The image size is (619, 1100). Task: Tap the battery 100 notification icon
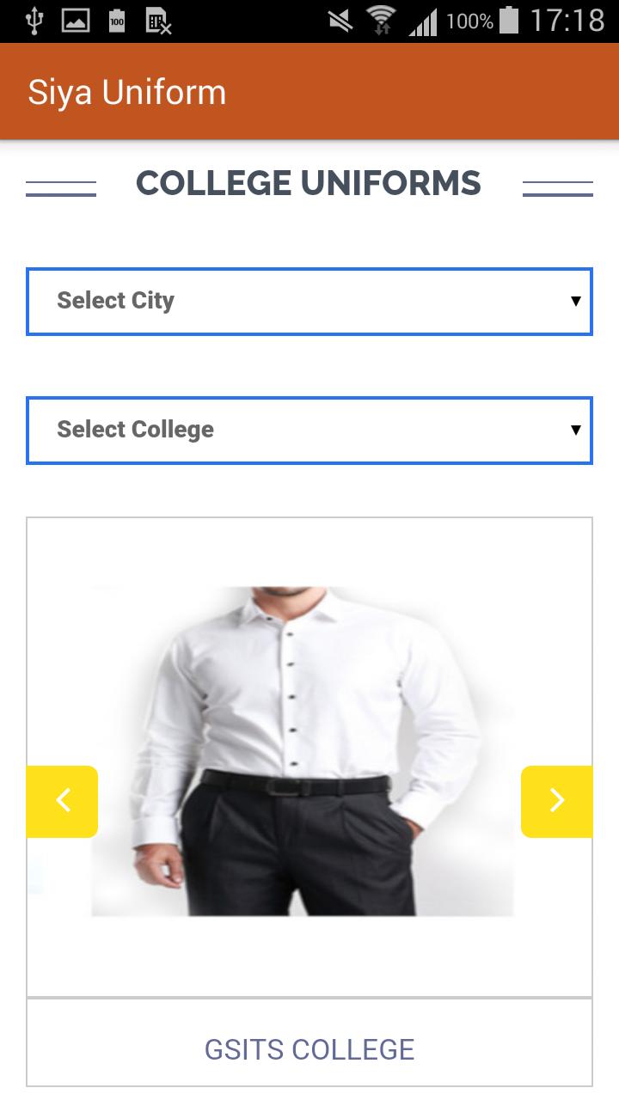point(117,21)
